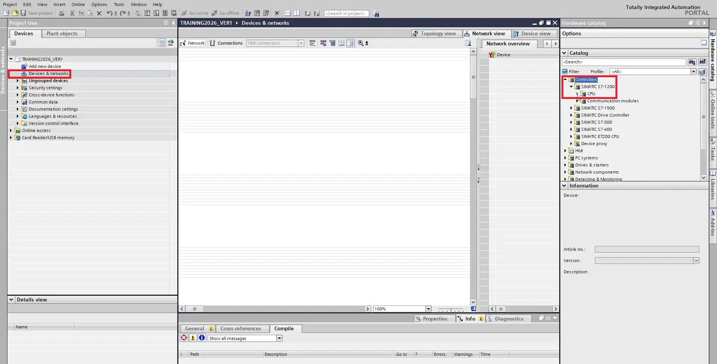The height and width of the screenshot is (364, 717).
Task: Switch to the Topology view tab
Action: point(436,33)
